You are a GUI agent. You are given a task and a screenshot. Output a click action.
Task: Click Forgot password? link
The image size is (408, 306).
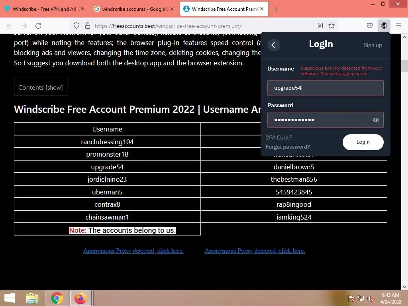[288, 147]
